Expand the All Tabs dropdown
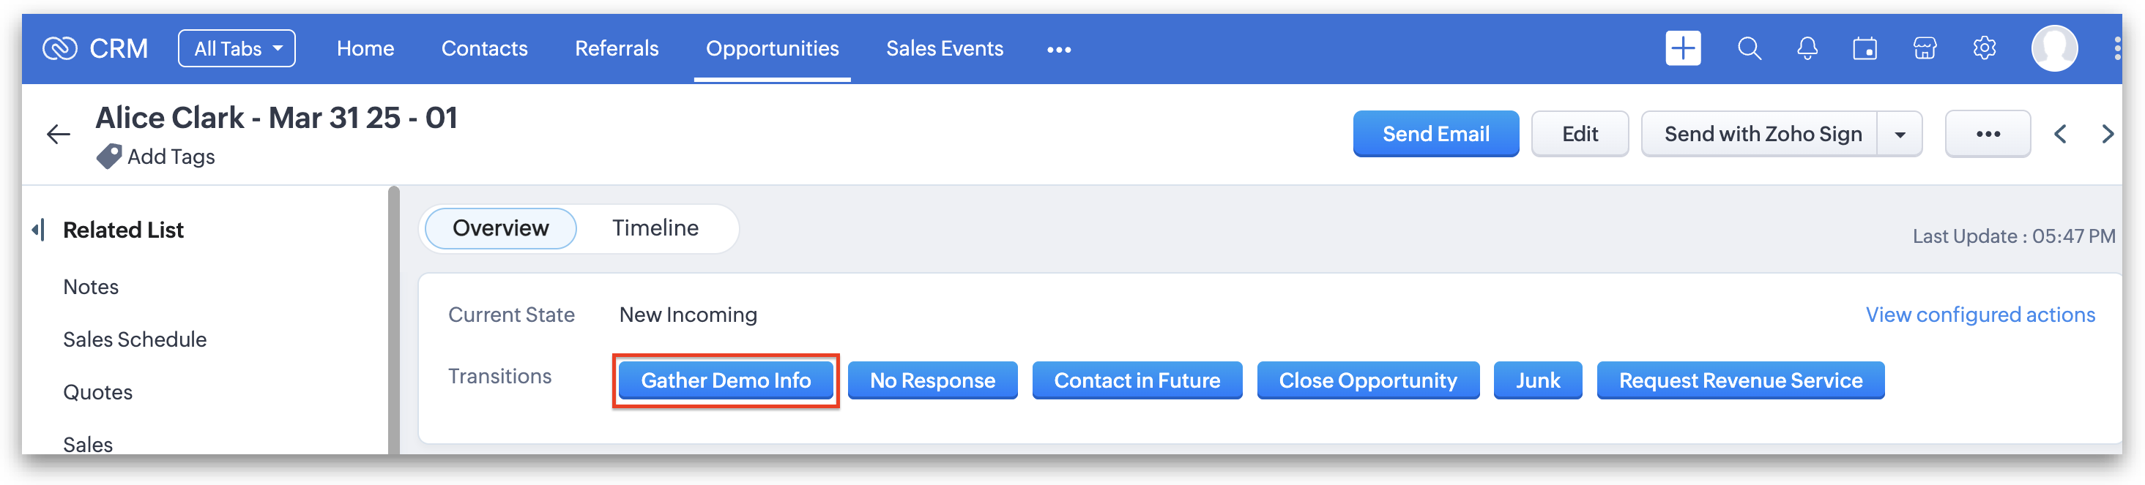The image size is (2145, 485). point(237,48)
